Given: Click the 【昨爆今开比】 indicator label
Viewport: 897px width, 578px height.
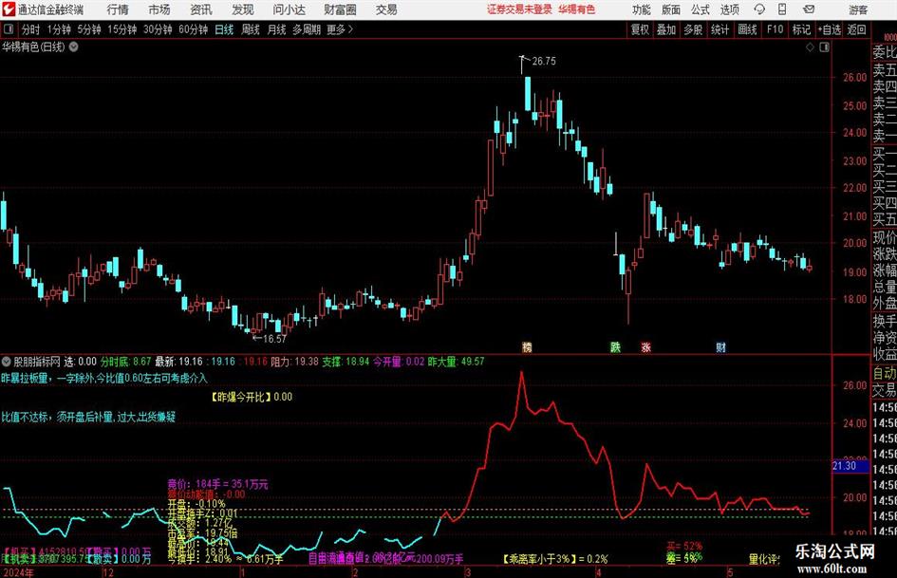Looking at the screenshot, I should (x=240, y=397).
